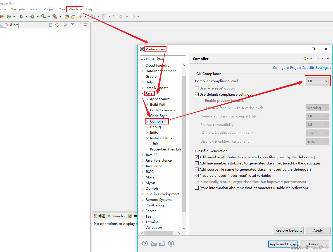Toggle Use default compliance settings checkbox
333x252 pixels.
coord(197,95)
